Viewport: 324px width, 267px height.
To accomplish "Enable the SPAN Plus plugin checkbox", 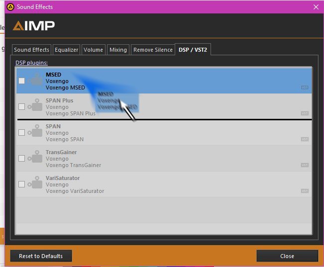I will point(22,106).
